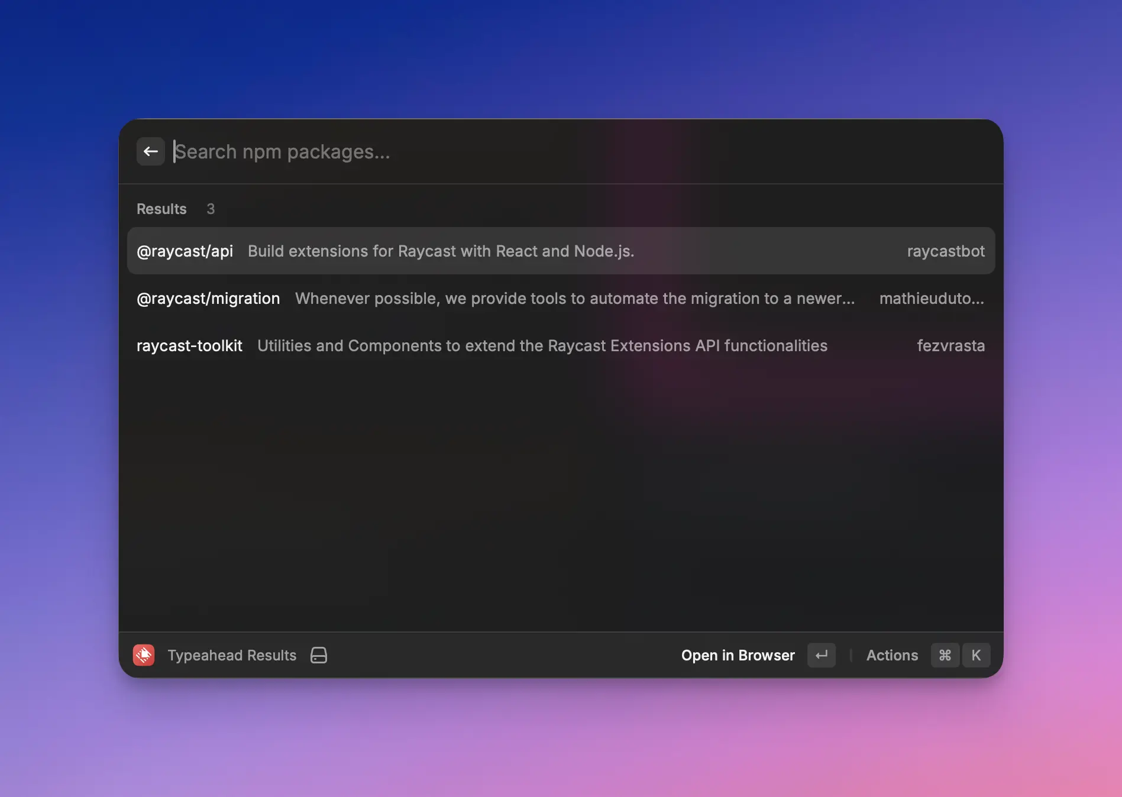Click the red npm extension icon
1122x797 pixels.
[144, 655]
